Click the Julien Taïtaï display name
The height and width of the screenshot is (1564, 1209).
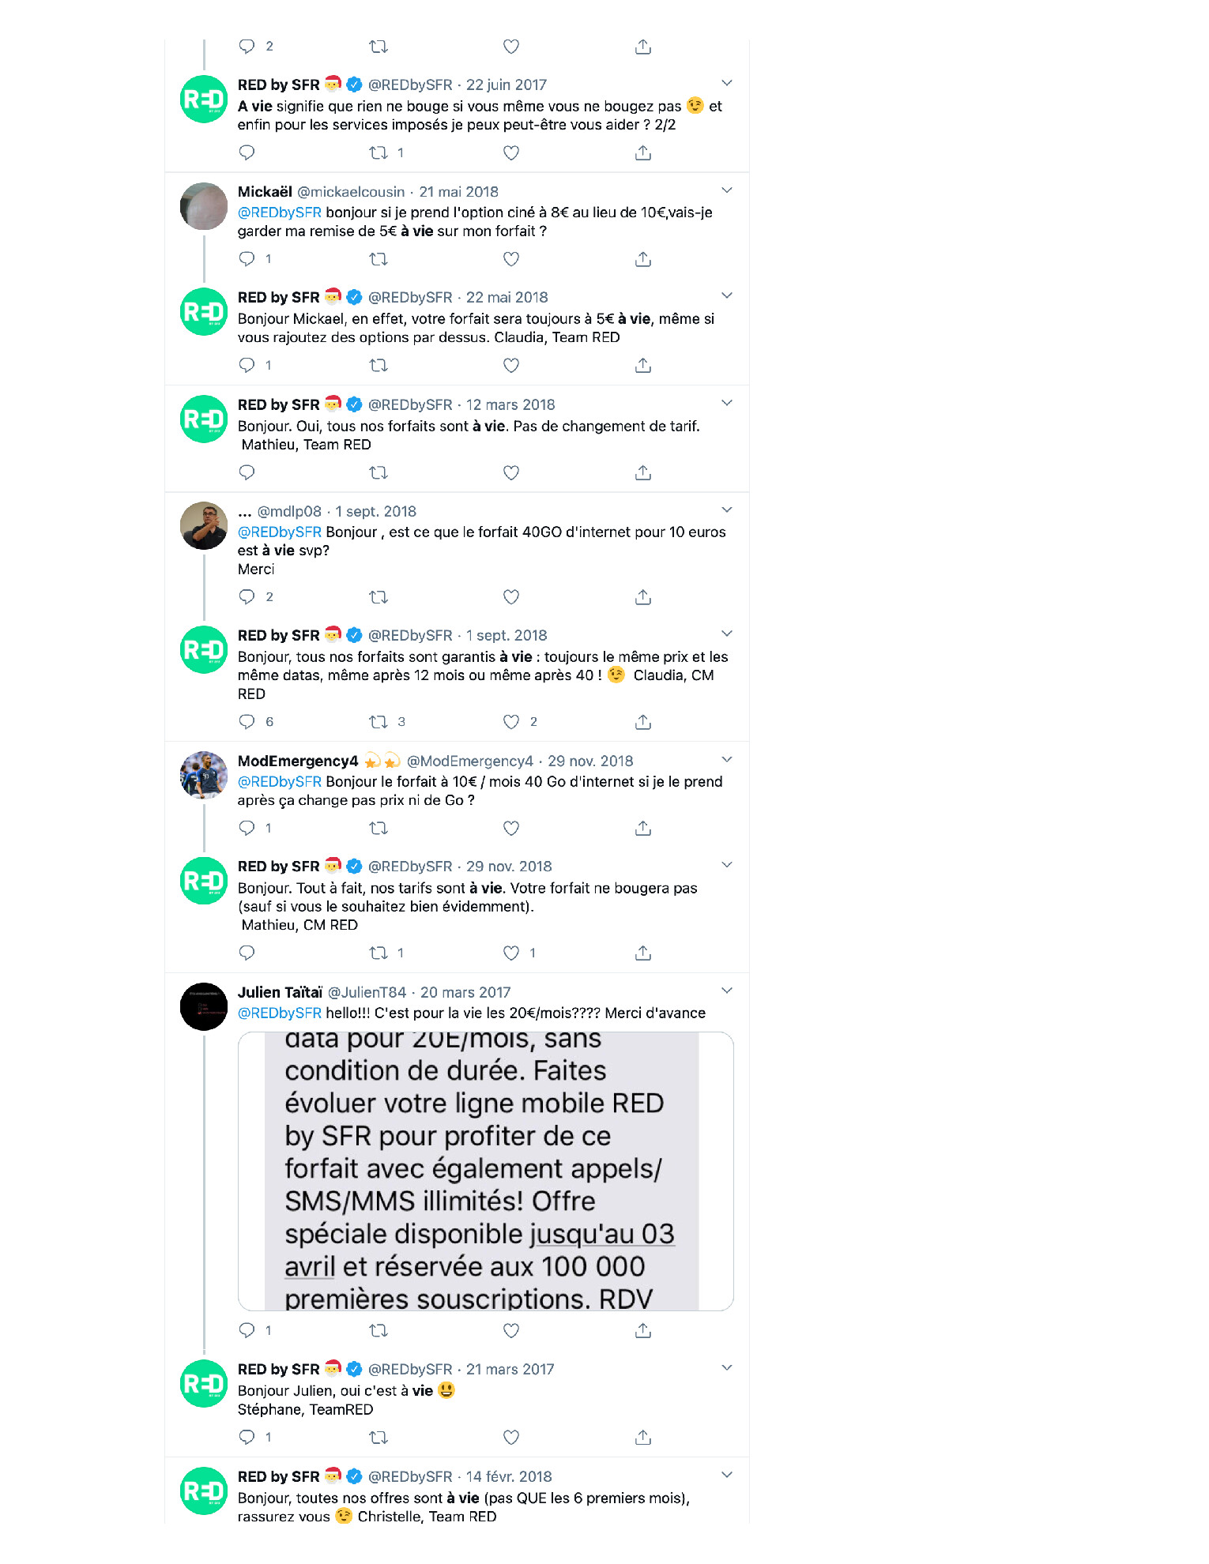280,992
